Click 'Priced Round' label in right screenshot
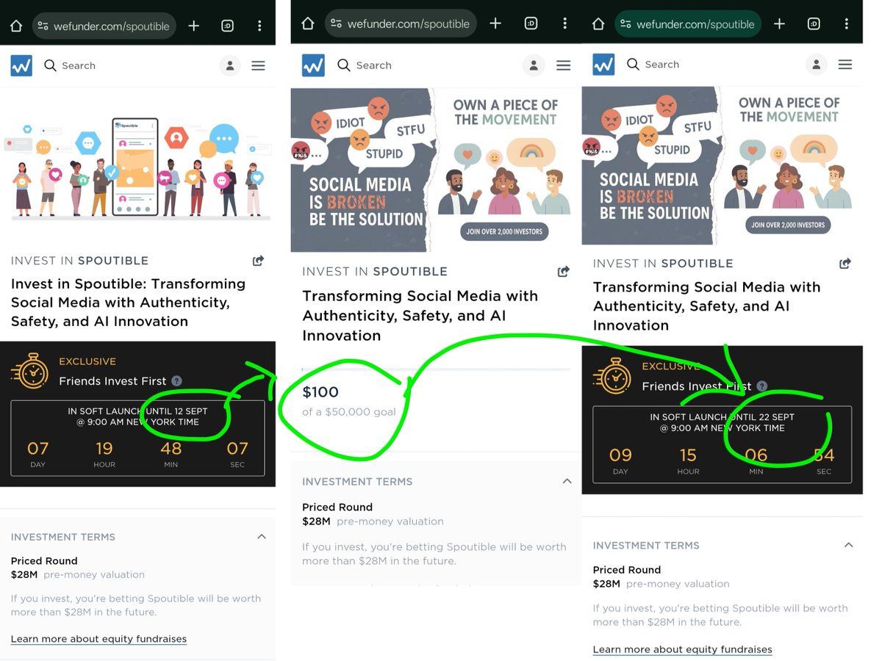Screen dimensions: 882x661 click(x=627, y=570)
